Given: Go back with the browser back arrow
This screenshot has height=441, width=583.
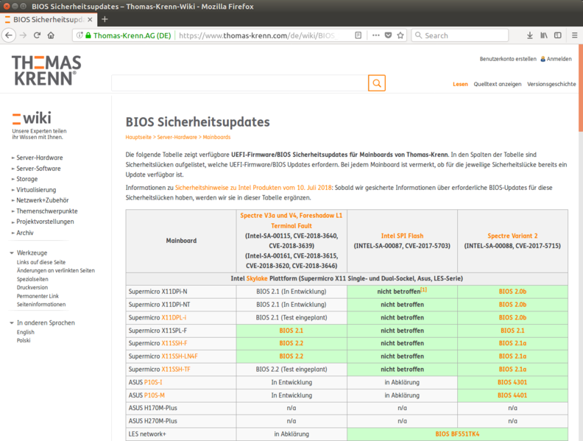Looking at the screenshot, I should coord(9,35).
